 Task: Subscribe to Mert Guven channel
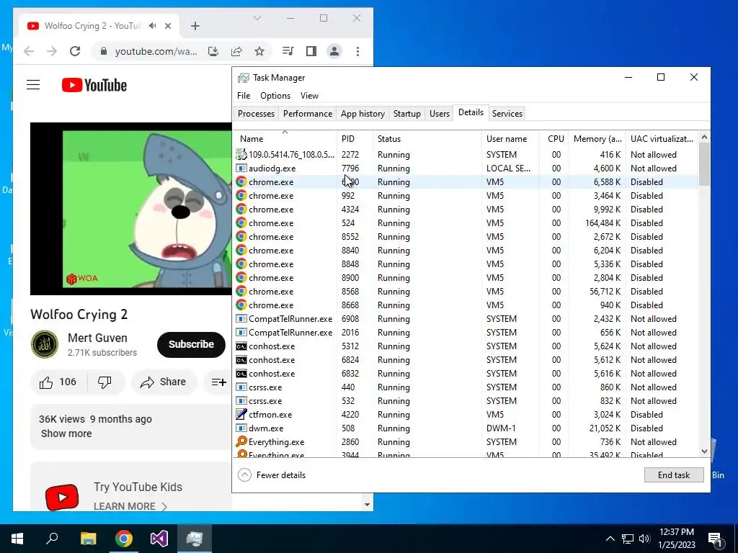pos(191,344)
